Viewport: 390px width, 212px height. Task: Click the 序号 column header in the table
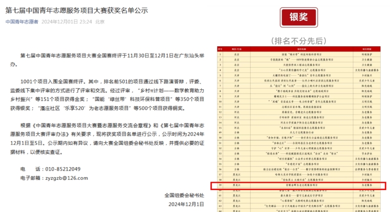click(x=220, y=49)
